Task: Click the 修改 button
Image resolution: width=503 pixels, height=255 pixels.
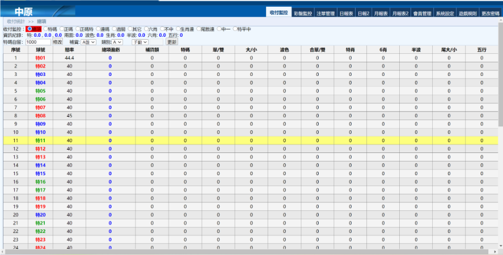Action: point(58,42)
